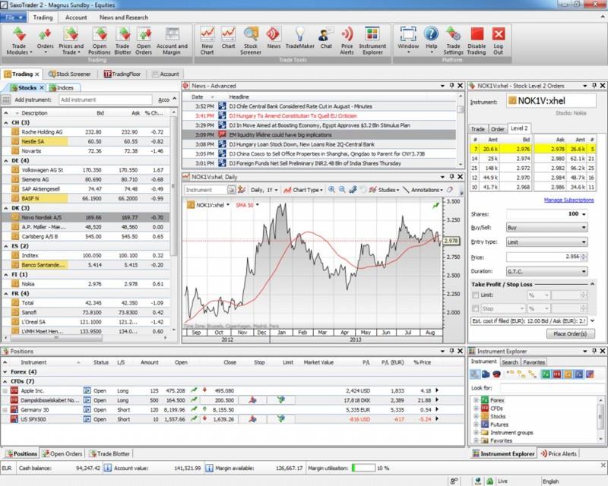Collapse the CFDs (7) positions group
This screenshot has height=486, width=608.
pos(5,381)
